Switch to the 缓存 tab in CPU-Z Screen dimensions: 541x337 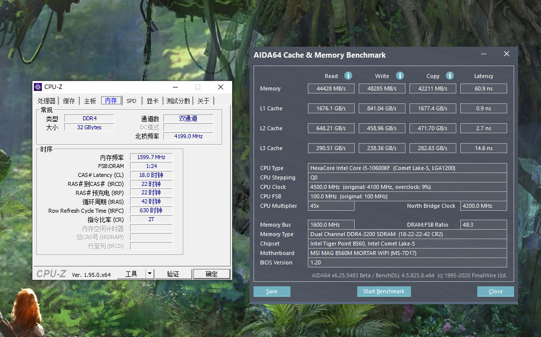[69, 101]
